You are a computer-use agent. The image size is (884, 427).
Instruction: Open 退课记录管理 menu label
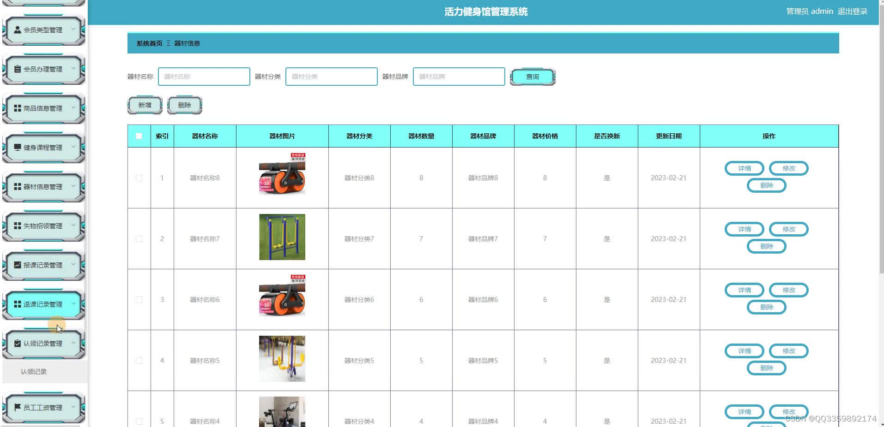click(43, 304)
